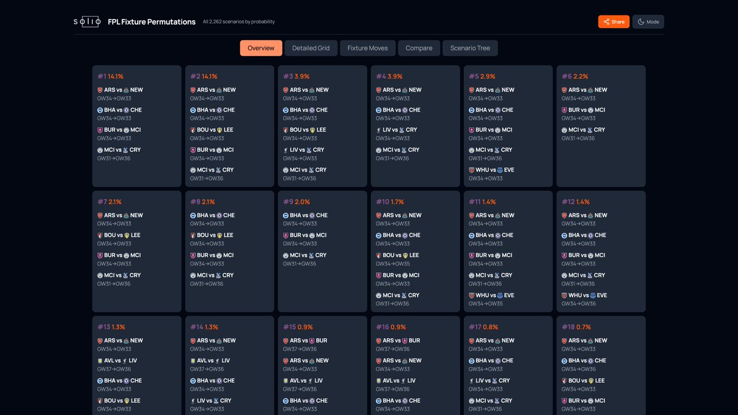
Task: Click the '#6 2.2%' scenario header
Action: [574, 76]
